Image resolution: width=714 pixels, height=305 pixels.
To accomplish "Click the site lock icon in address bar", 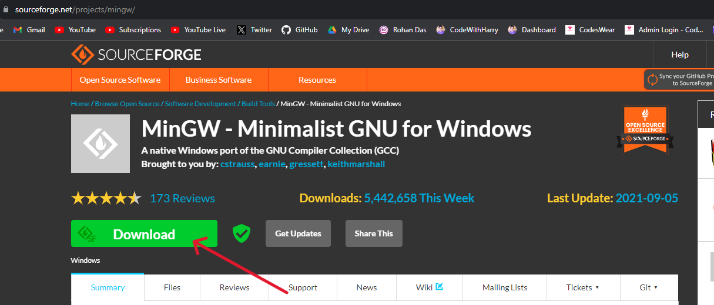I will pos(5,10).
